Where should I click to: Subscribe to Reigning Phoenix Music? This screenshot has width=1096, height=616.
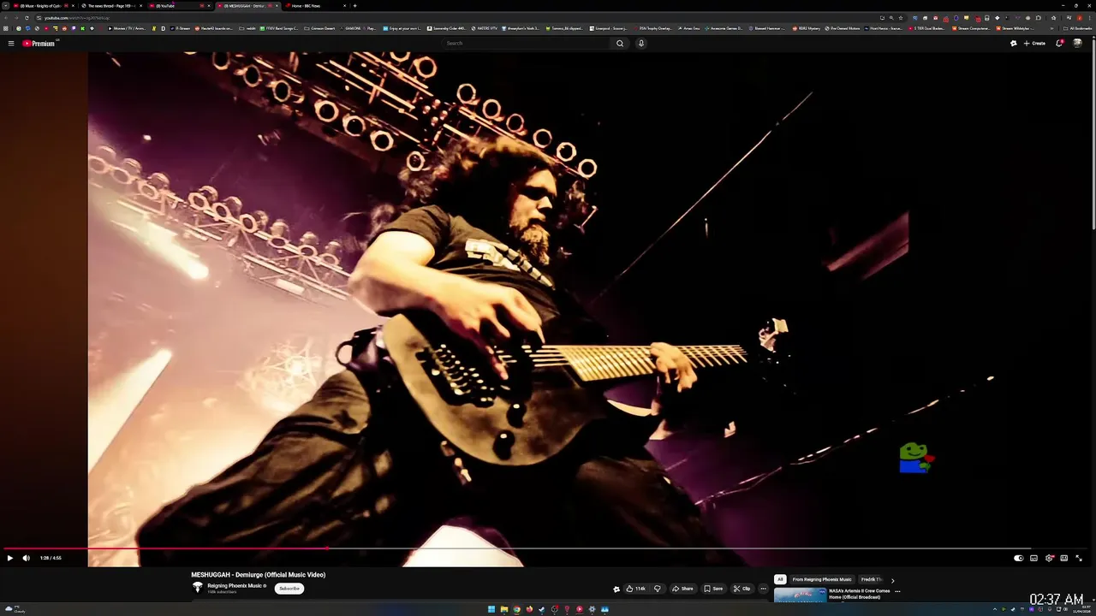coord(289,588)
